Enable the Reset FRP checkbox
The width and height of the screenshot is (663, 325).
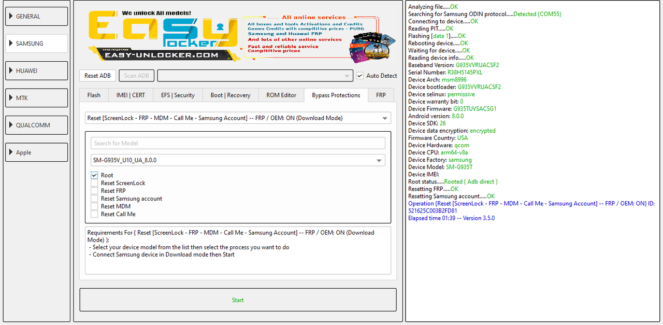pos(94,191)
